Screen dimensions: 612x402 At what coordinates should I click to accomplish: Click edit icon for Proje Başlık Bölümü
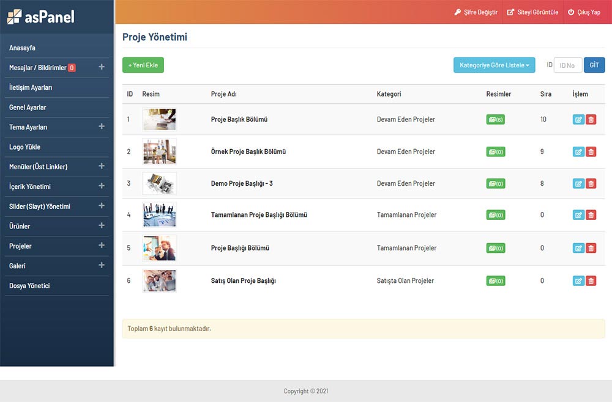(578, 120)
